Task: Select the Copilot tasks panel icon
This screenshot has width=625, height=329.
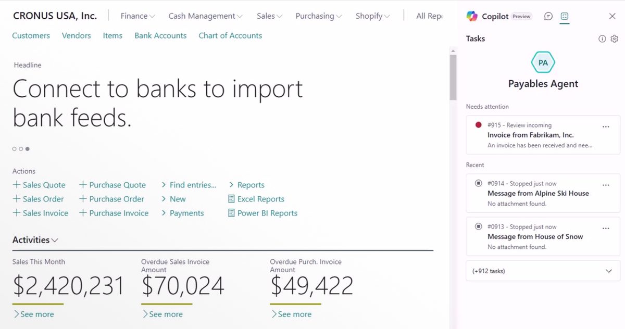Action: click(x=565, y=16)
